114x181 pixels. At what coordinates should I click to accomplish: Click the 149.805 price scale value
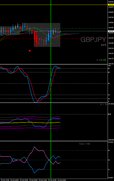click(111, 12)
